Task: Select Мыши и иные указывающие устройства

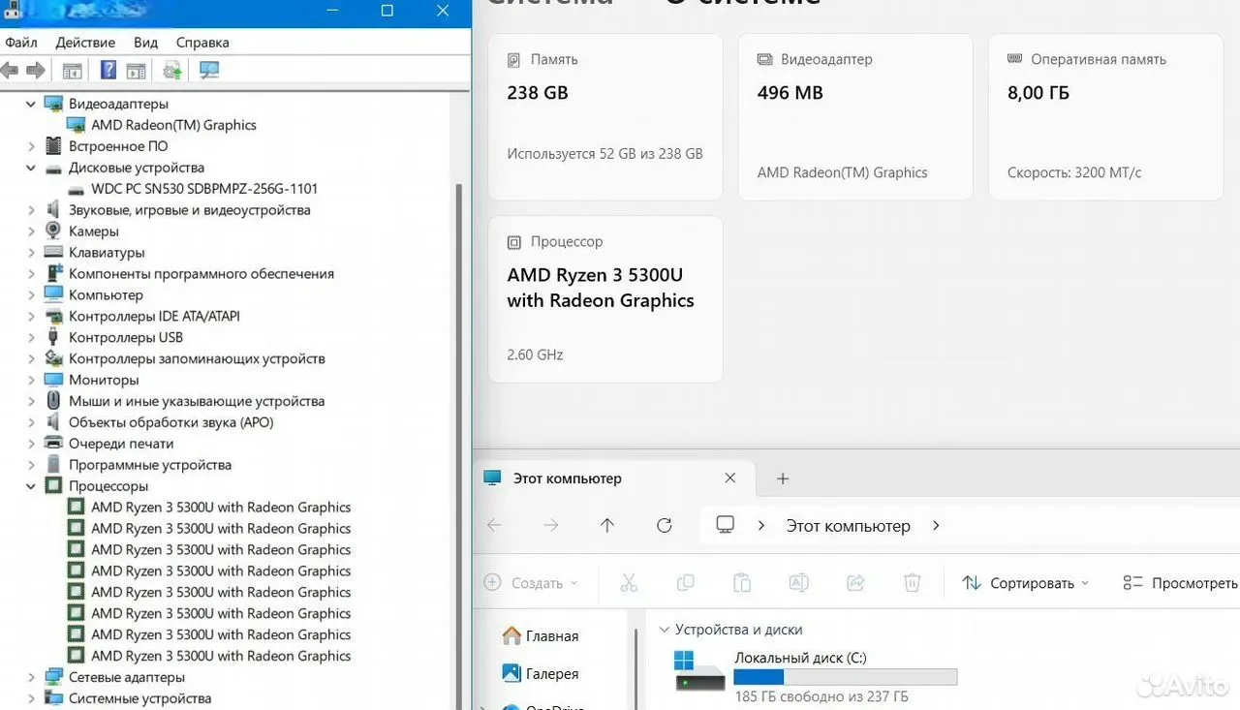Action: [197, 401]
